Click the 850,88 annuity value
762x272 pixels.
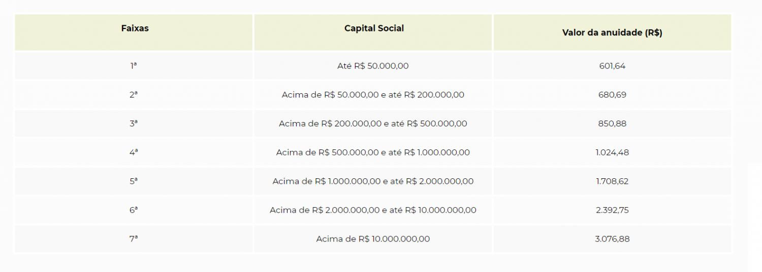pos(612,124)
